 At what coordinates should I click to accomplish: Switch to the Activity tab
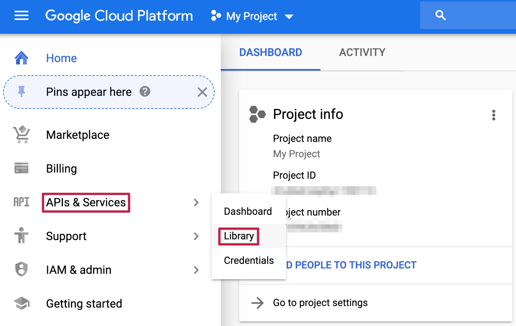[362, 53]
